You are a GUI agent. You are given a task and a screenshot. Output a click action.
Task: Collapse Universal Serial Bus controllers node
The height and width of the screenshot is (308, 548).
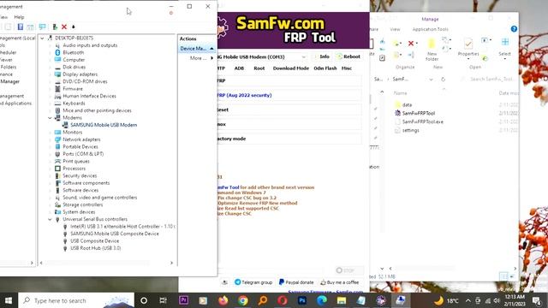(x=50, y=219)
